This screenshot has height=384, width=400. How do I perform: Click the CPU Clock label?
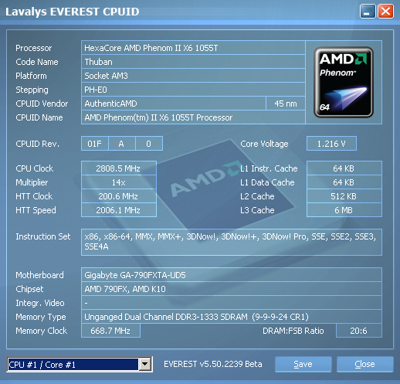click(35, 168)
